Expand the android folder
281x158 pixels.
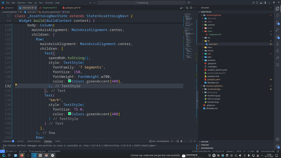tap(211, 25)
